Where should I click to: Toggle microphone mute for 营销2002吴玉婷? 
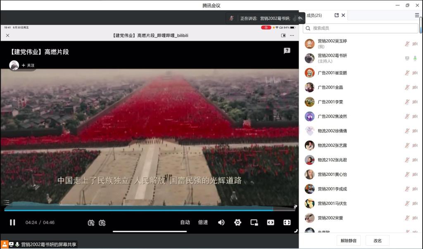click(407, 44)
